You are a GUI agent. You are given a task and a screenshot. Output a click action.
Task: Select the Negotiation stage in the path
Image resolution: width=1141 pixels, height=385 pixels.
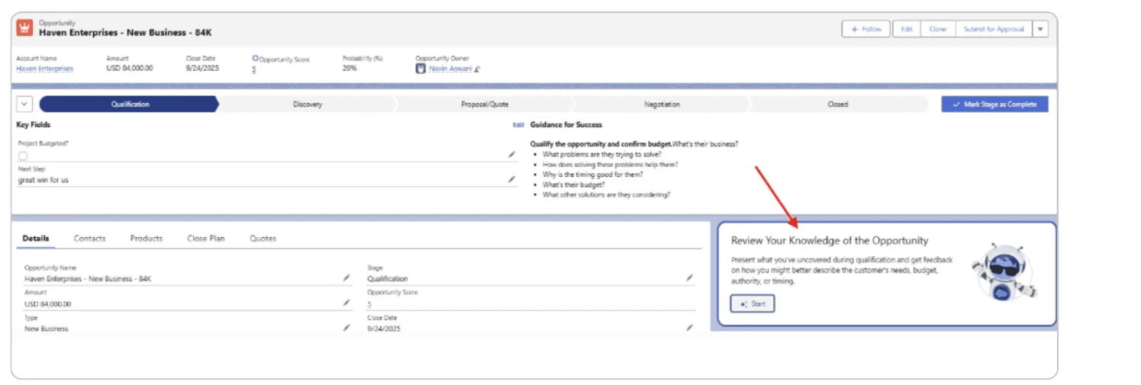tap(661, 104)
